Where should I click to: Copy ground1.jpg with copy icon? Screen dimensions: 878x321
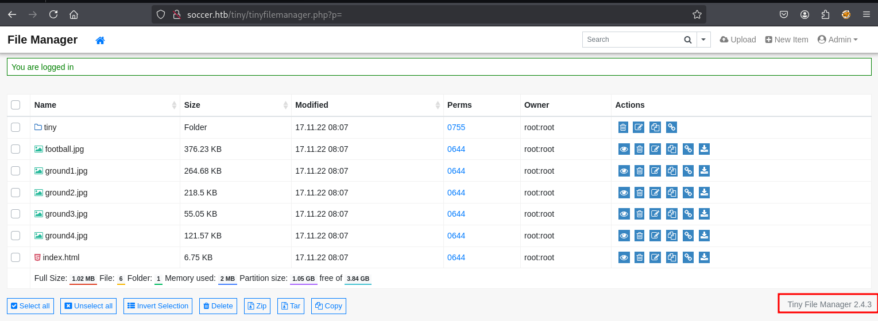click(672, 171)
